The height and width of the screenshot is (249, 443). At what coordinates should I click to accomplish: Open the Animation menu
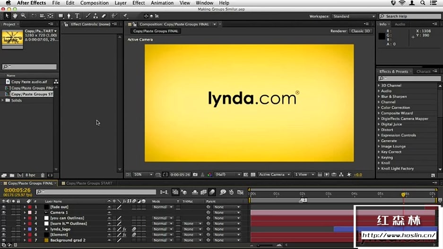tap(162, 3)
